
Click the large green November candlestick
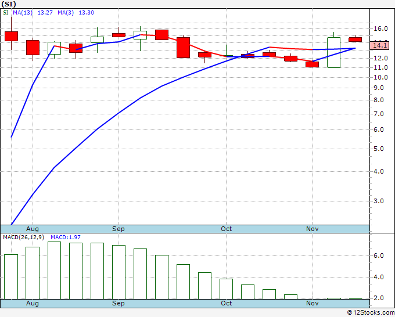pyautogui.click(x=333, y=52)
